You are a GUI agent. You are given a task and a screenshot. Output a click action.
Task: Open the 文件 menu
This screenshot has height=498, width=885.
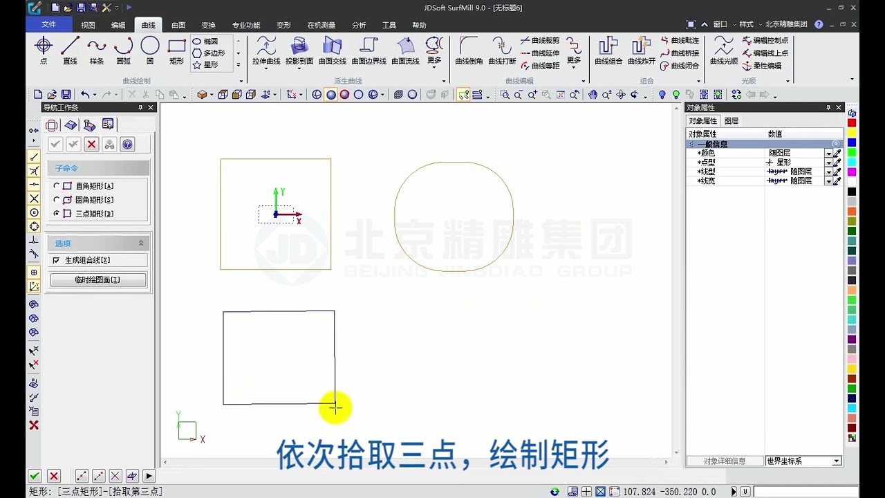pyautogui.click(x=48, y=24)
